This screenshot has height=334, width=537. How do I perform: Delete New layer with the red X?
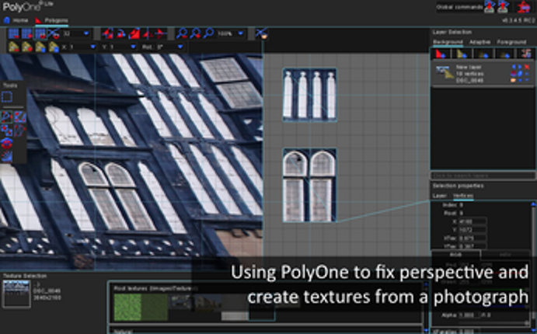[x=527, y=67]
